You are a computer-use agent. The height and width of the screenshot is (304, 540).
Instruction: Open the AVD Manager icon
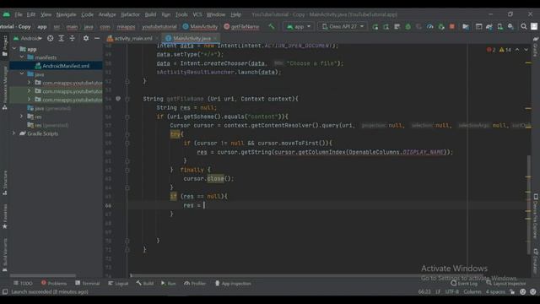(500, 26)
